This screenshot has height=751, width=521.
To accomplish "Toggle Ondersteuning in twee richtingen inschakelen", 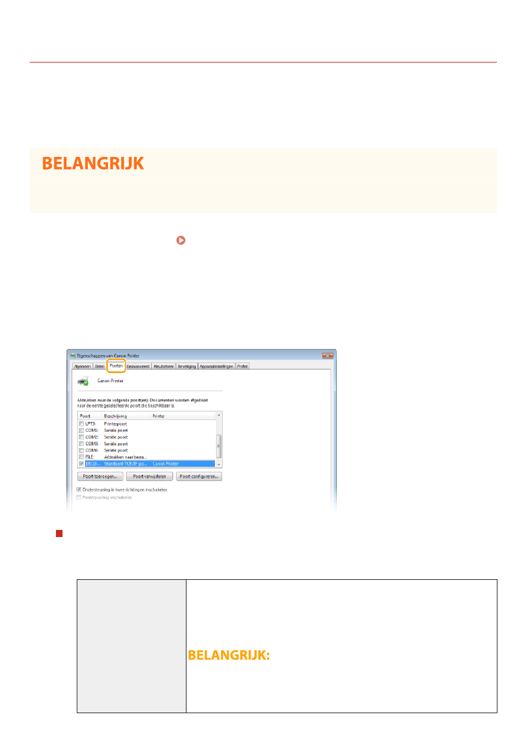I will point(79,490).
